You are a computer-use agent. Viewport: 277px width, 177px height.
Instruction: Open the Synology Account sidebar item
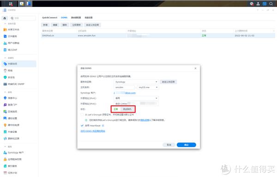tap(13, 153)
